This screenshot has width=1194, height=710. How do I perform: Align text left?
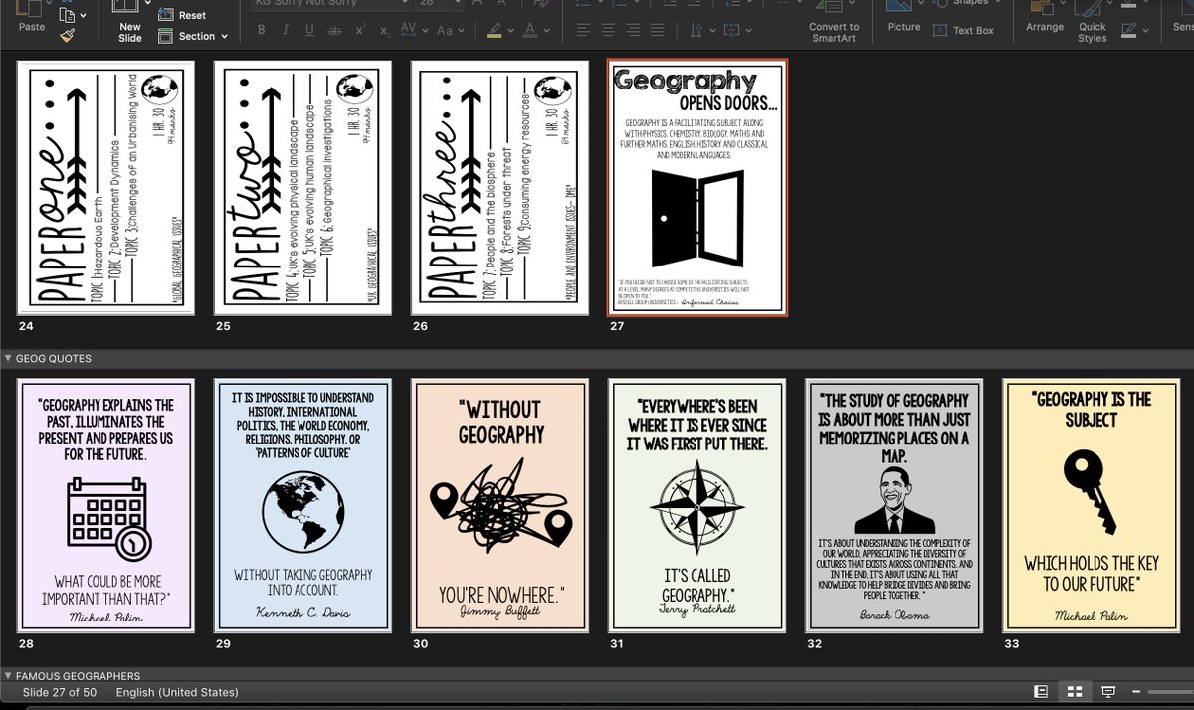coord(584,30)
